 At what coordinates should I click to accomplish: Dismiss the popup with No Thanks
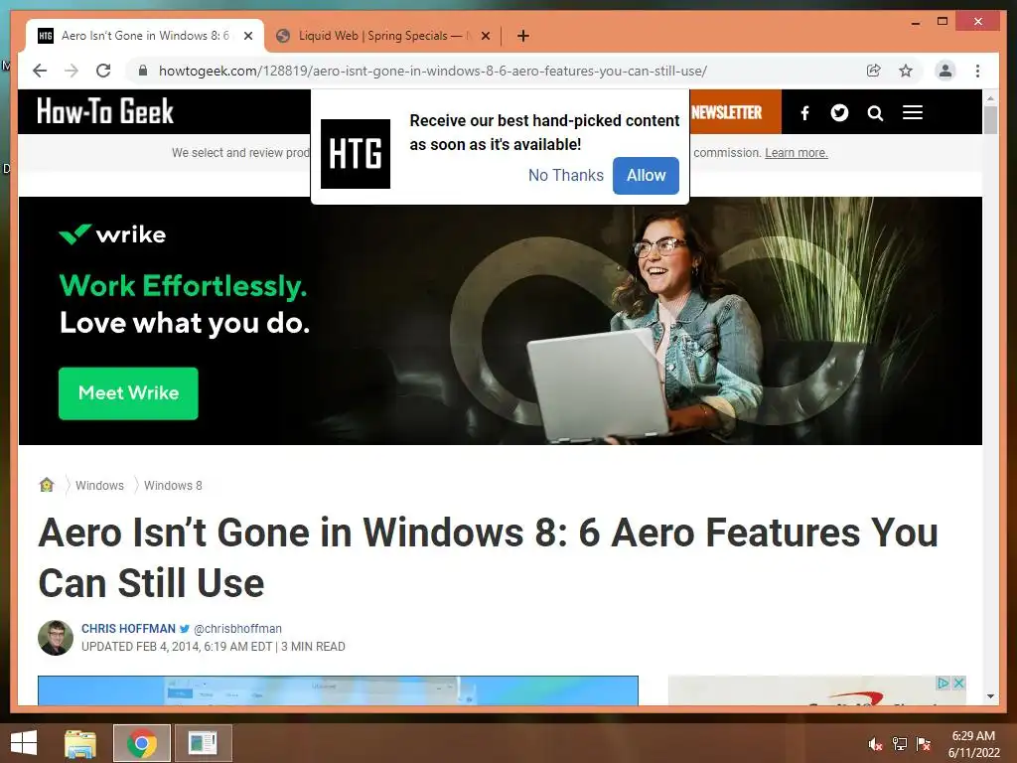click(565, 175)
